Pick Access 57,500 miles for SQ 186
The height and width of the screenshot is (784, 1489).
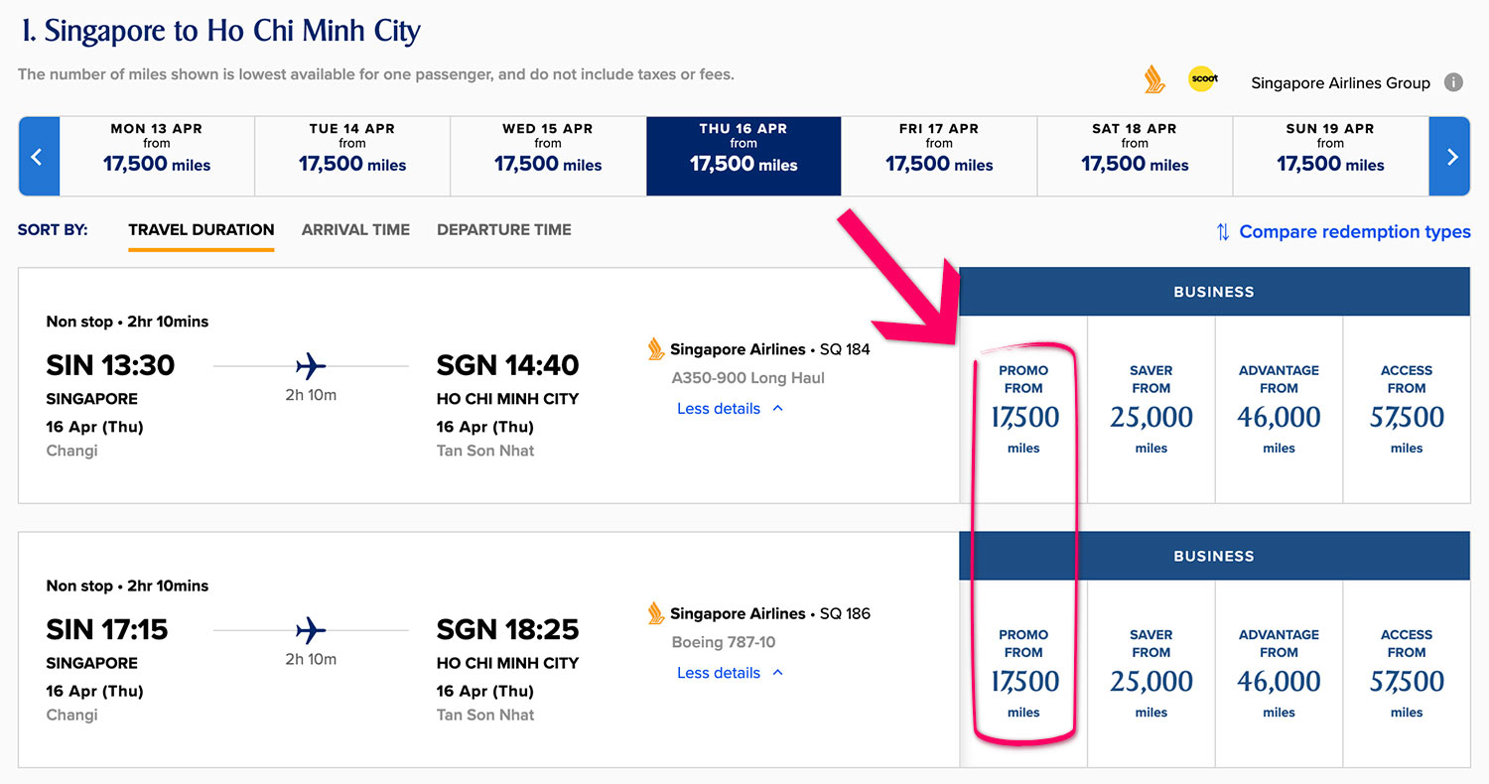[1407, 674]
